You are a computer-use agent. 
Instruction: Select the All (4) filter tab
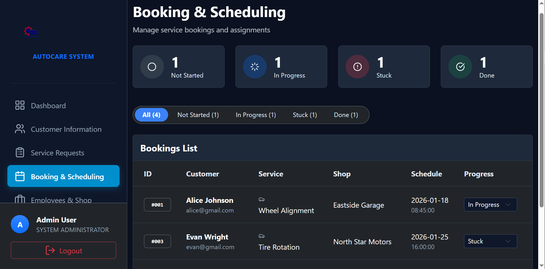coord(151,115)
